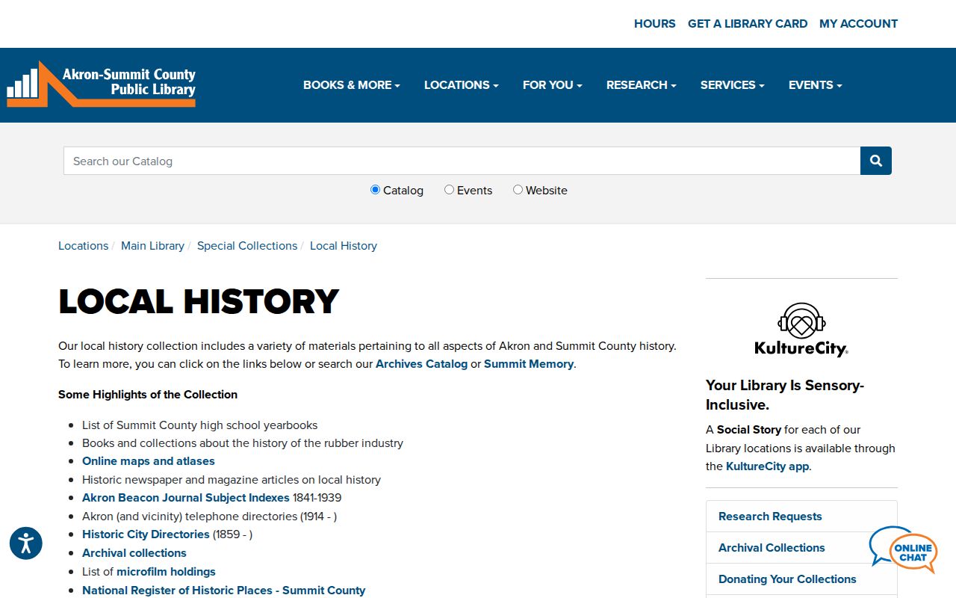Click 'Your Library Is Sensory-Inclusive' heading
956x598 pixels.
785,395
